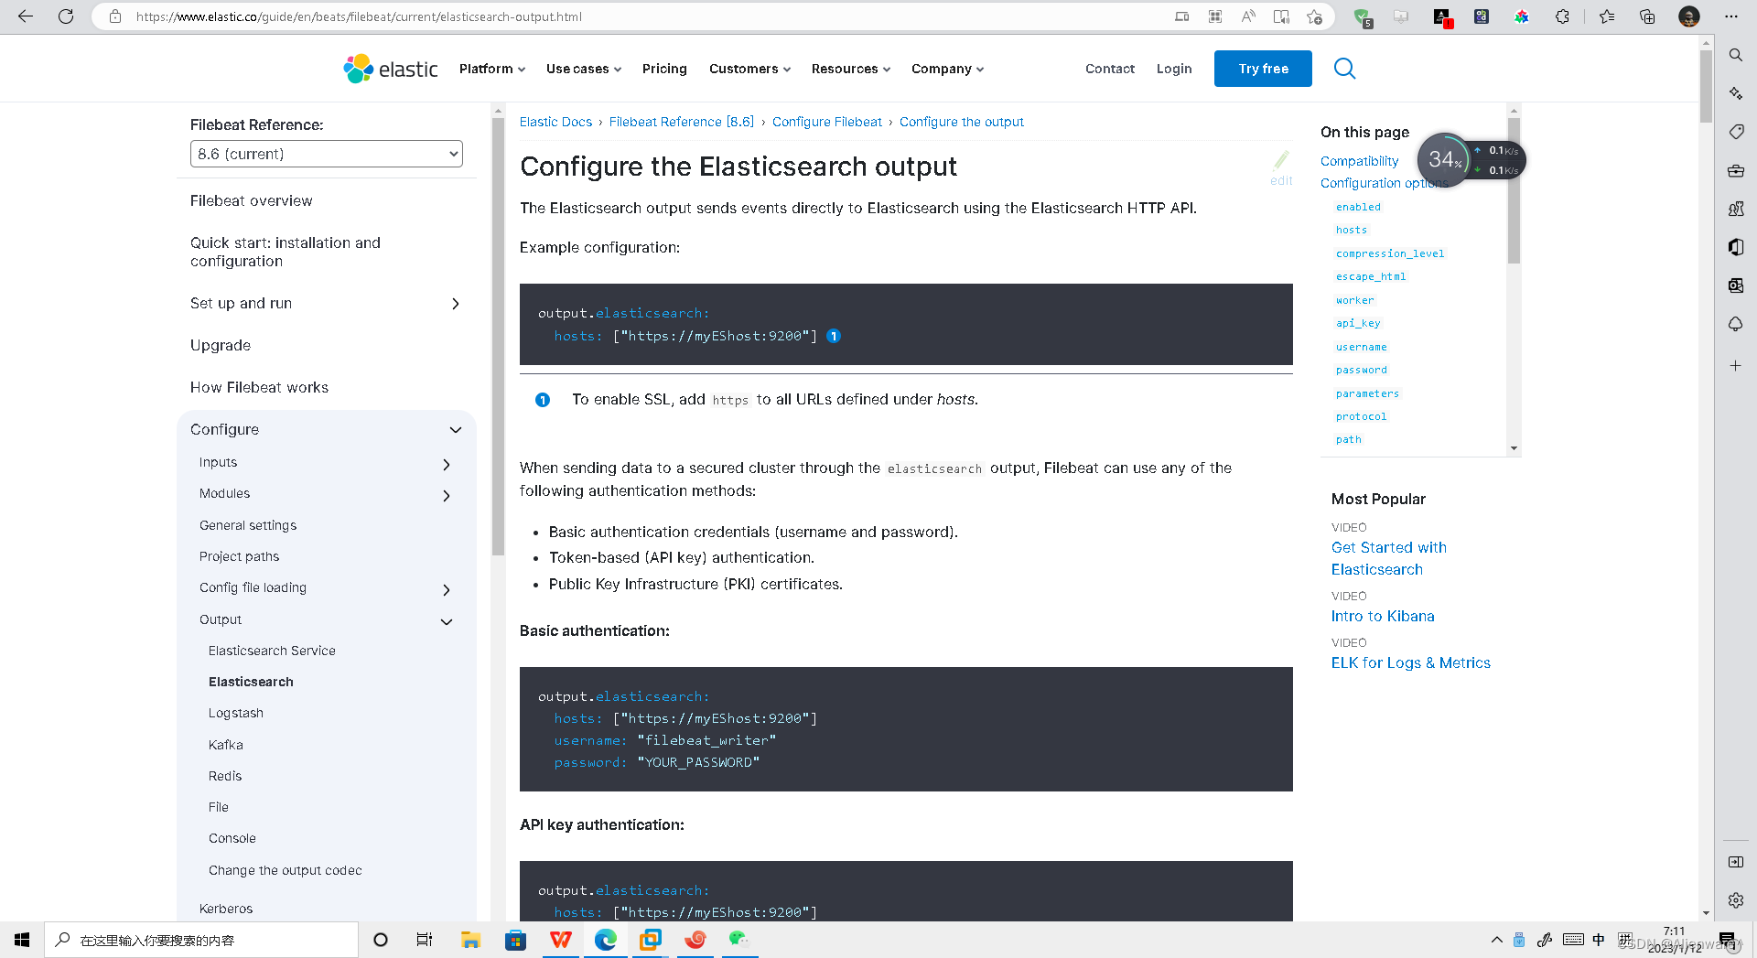Open the Favorites list icon in the toolbar
The width and height of the screenshot is (1757, 958).
(1607, 16)
